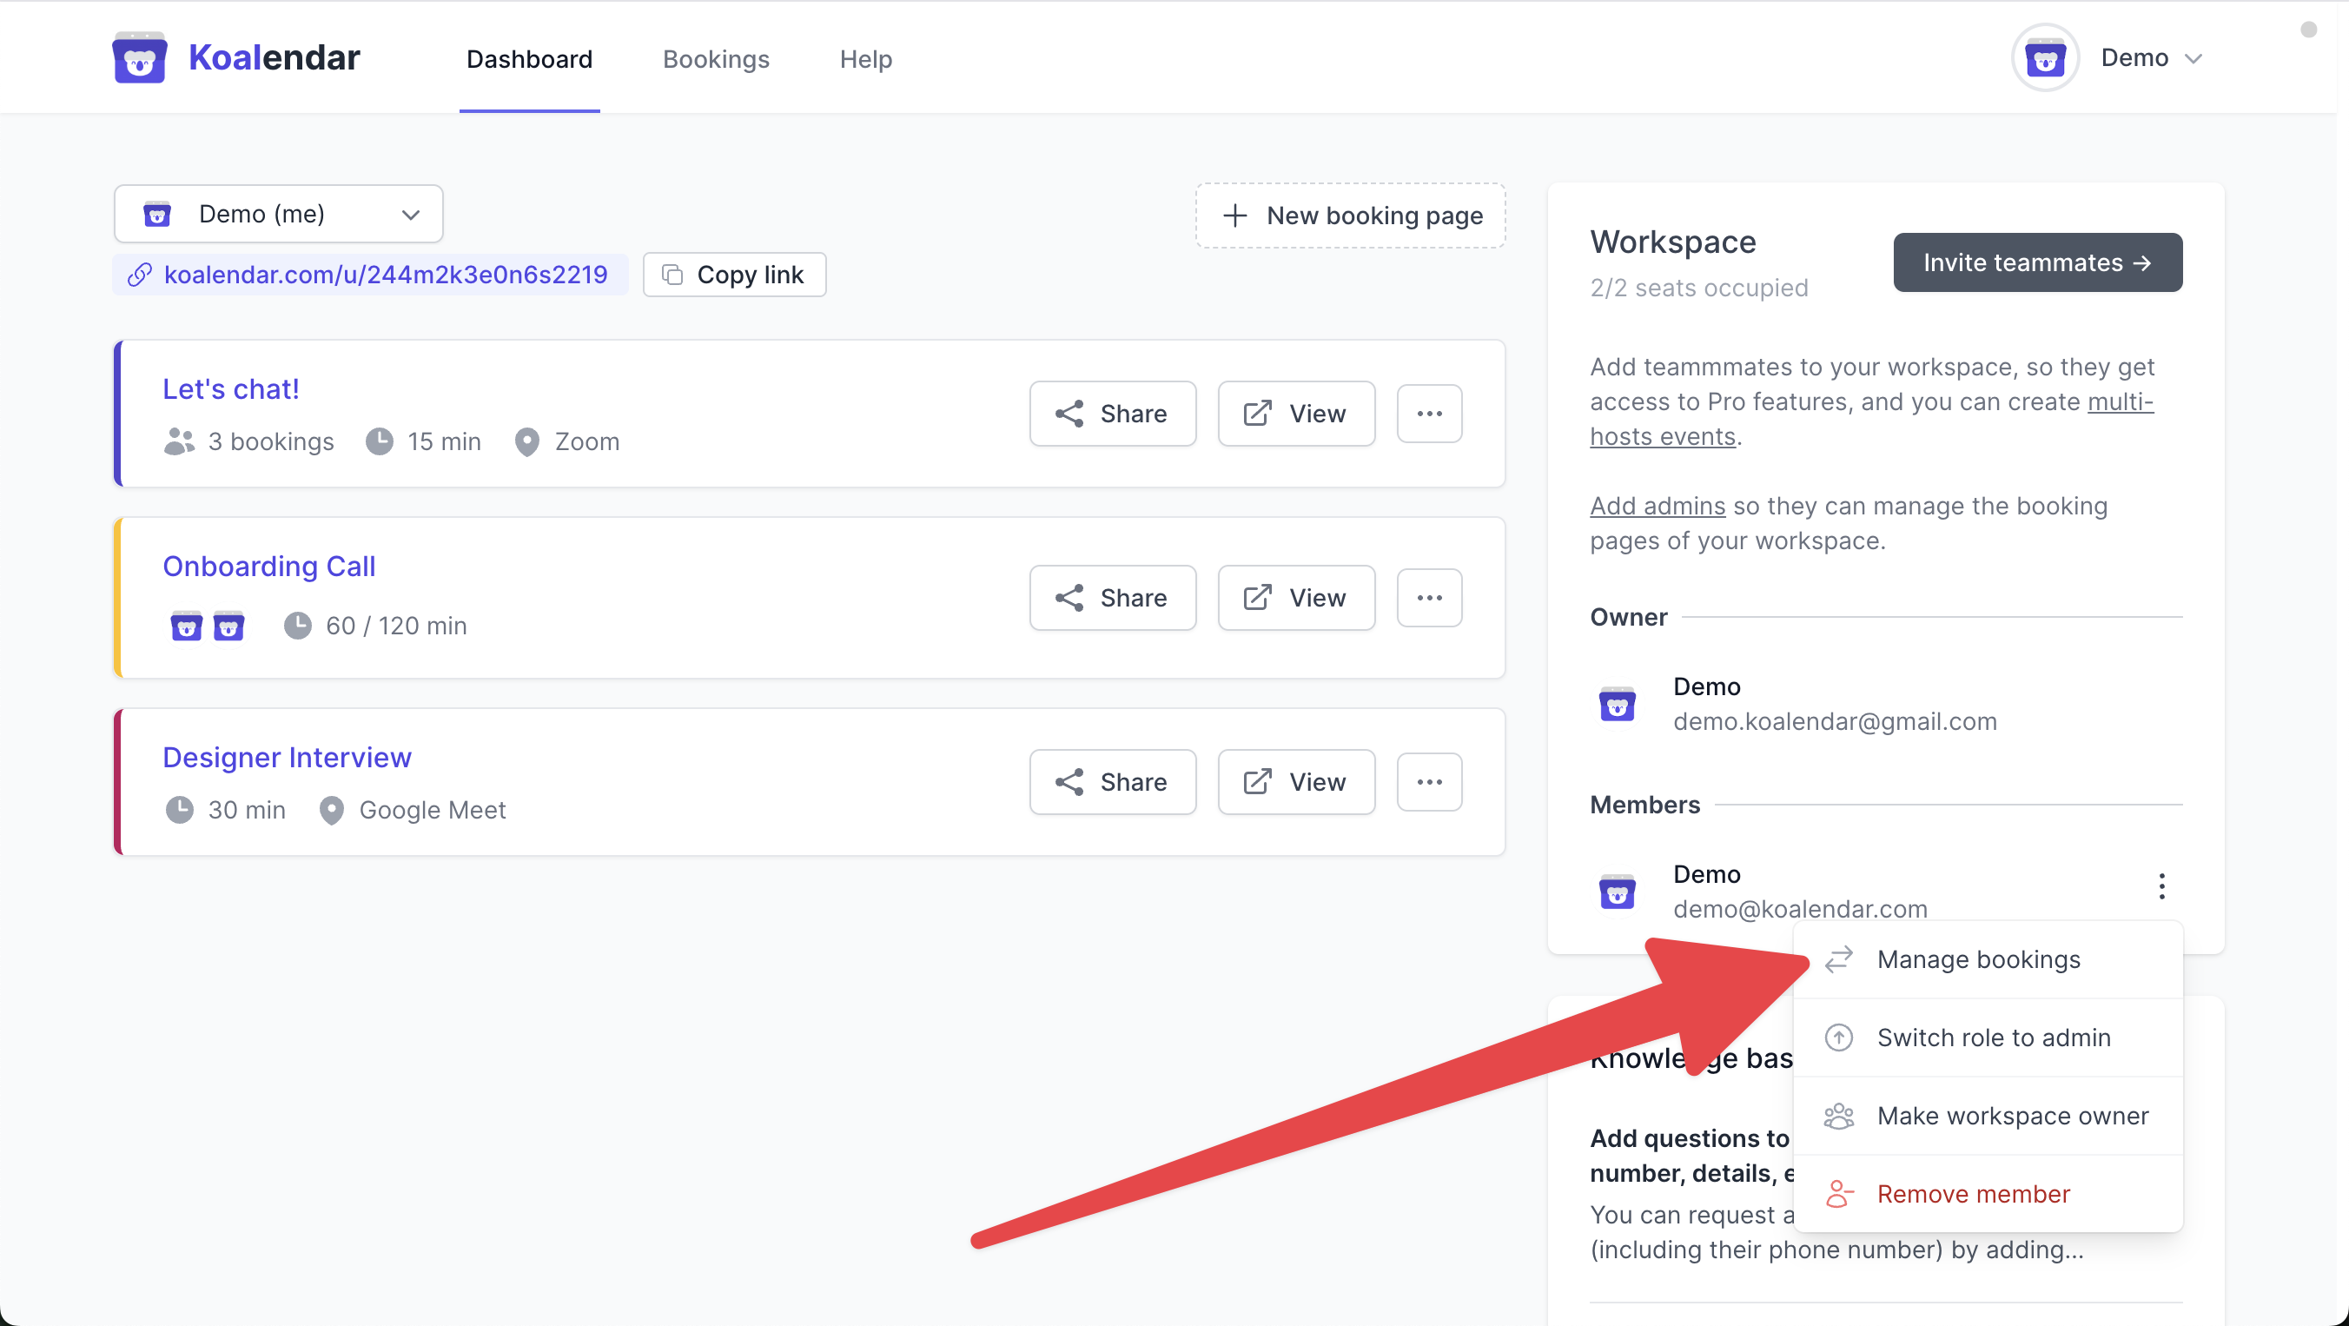Select Manage bookings from member menu
The height and width of the screenshot is (1326, 2349).
click(1988, 959)
